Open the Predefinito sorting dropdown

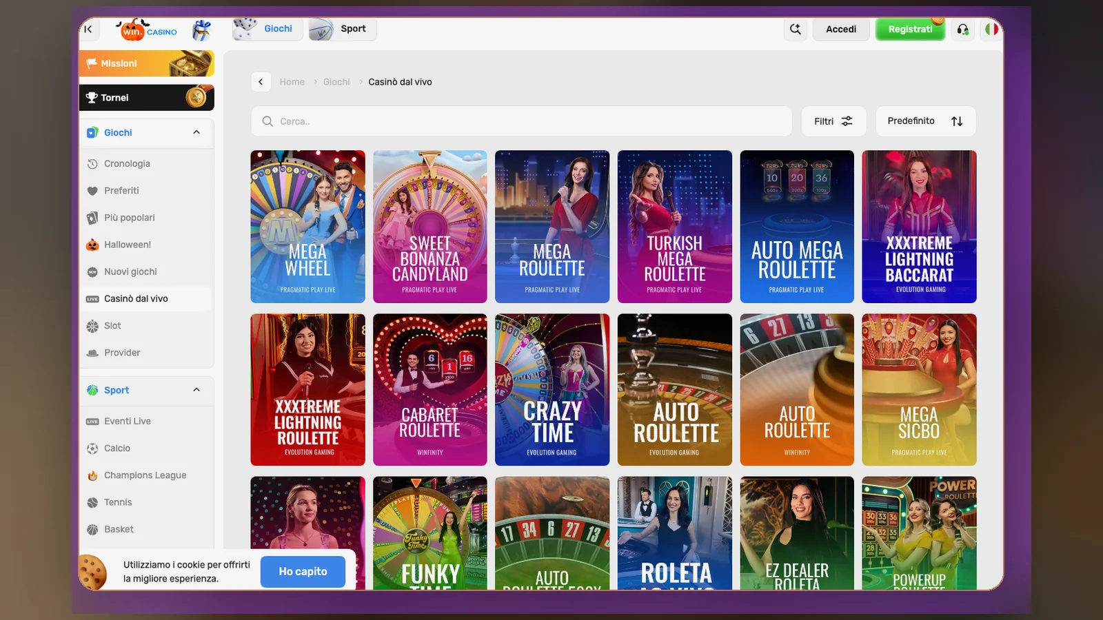(925, 121)
